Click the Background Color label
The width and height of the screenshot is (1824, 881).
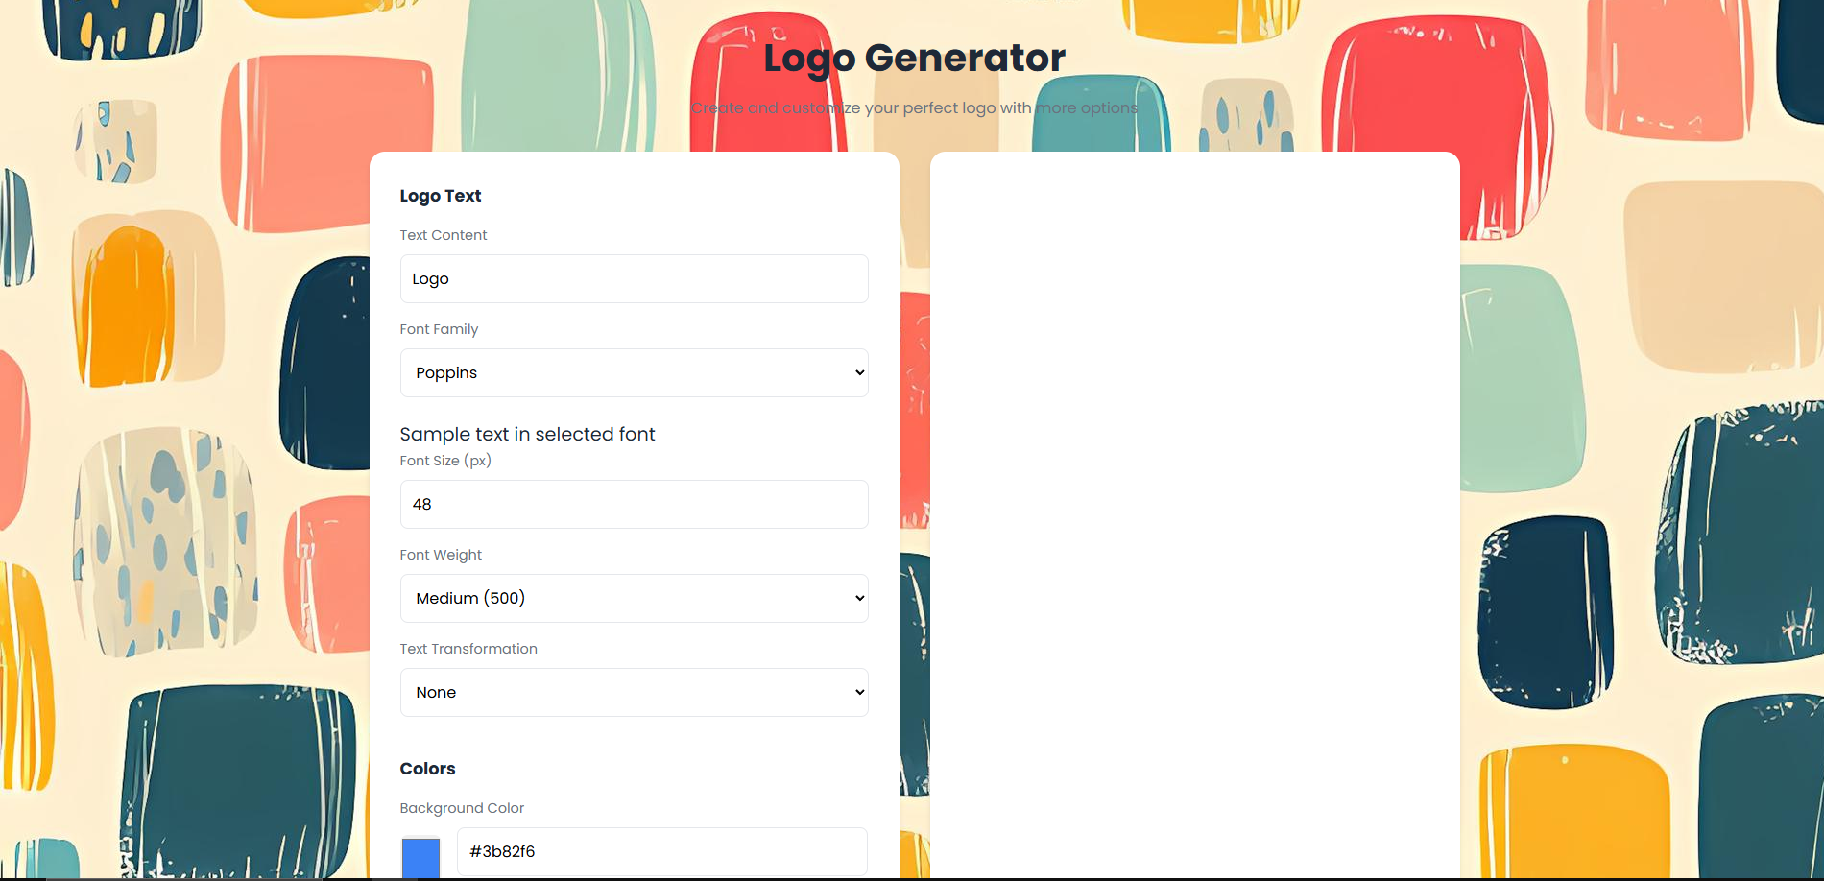[462, 807]
